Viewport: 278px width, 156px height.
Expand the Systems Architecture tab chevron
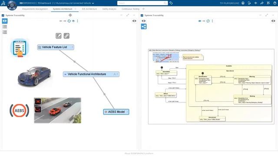[x=76, y=9]
